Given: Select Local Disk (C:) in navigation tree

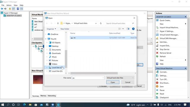Looking at the screenshot, I should tap(57, 67).
